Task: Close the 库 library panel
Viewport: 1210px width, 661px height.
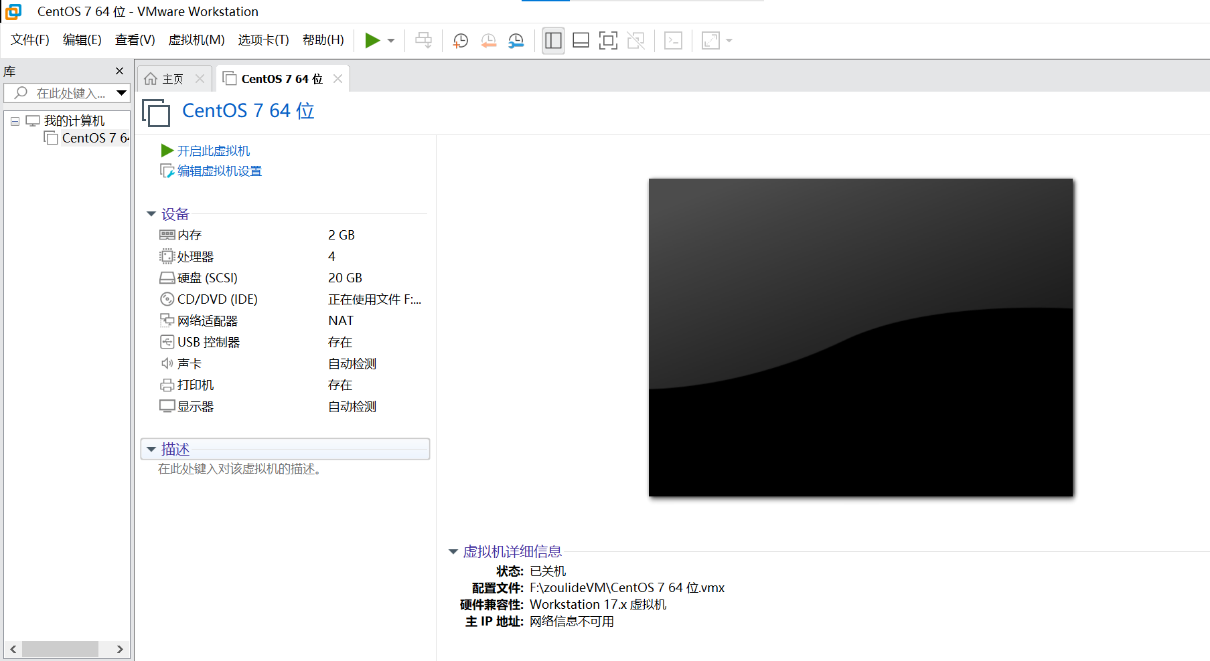Action: click(x=119, y=71)
